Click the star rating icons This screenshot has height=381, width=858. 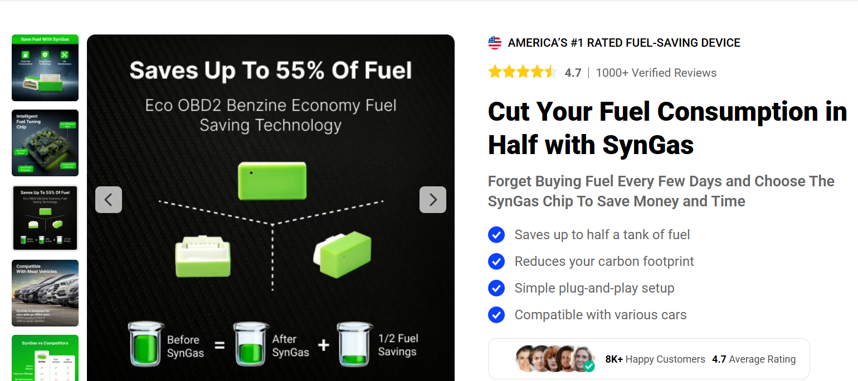[522, 72]
